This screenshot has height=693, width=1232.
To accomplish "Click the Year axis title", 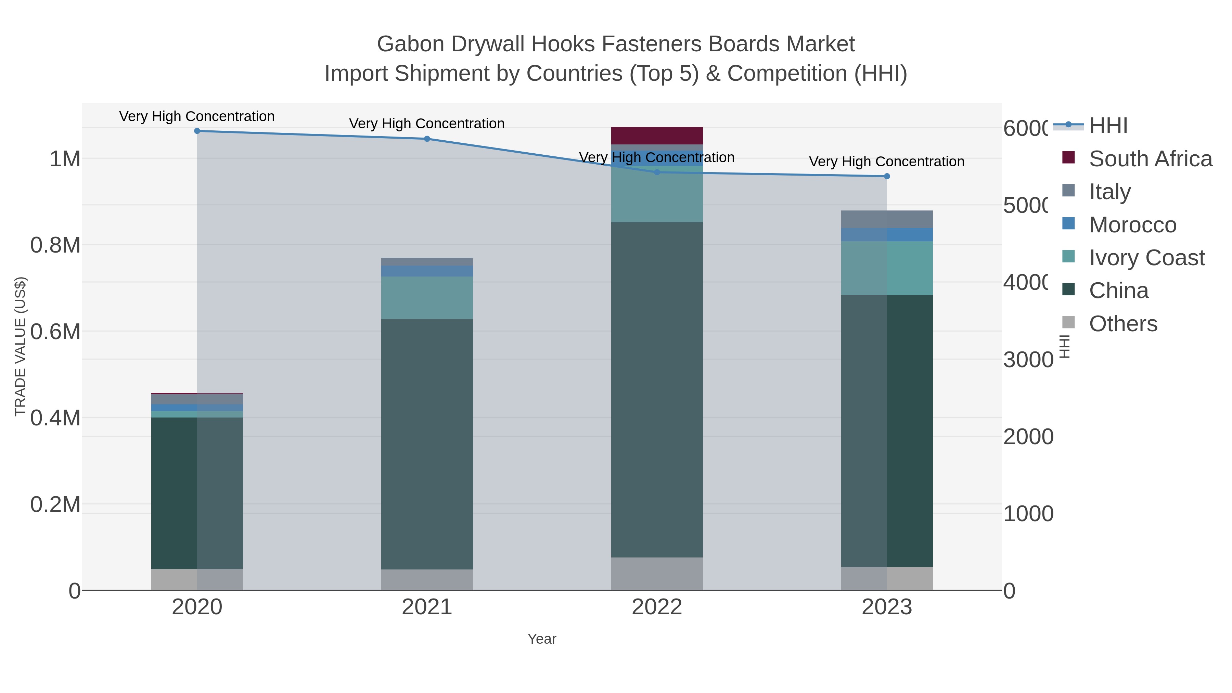I will click(542, 639).
